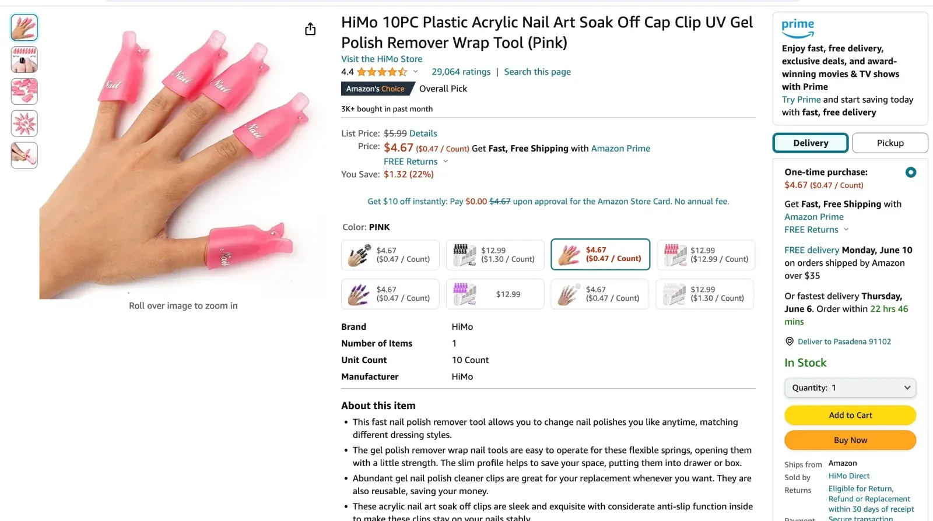Choose the purple color swatch at $4.67

point(390,294)
